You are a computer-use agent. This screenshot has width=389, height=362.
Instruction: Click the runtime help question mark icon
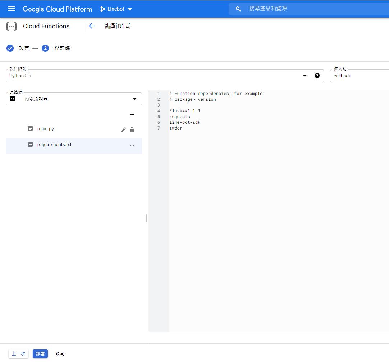pyautogui.click(x=317, y=76)
